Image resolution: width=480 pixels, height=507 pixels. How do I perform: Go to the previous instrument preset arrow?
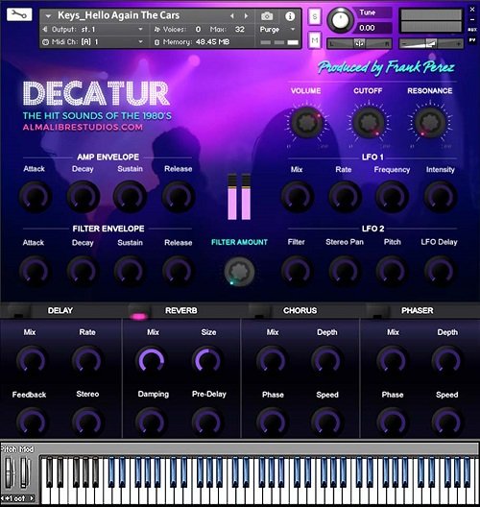click(x=231, y=15)
